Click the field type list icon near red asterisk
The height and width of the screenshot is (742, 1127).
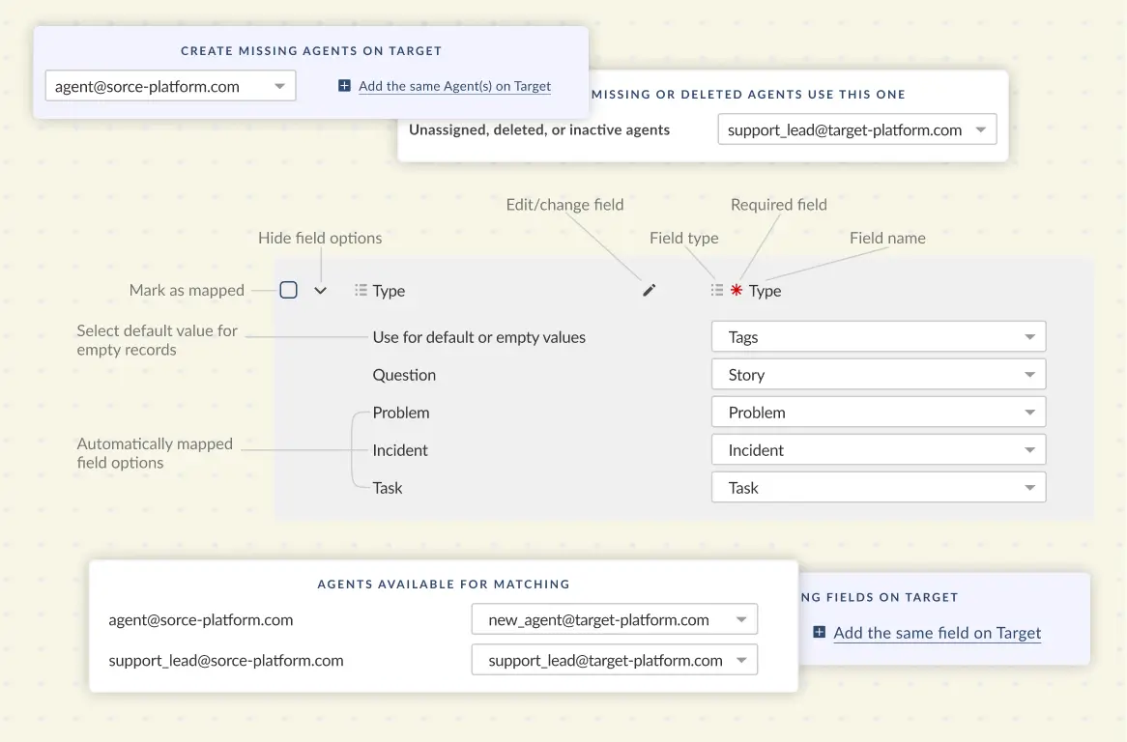716,290
